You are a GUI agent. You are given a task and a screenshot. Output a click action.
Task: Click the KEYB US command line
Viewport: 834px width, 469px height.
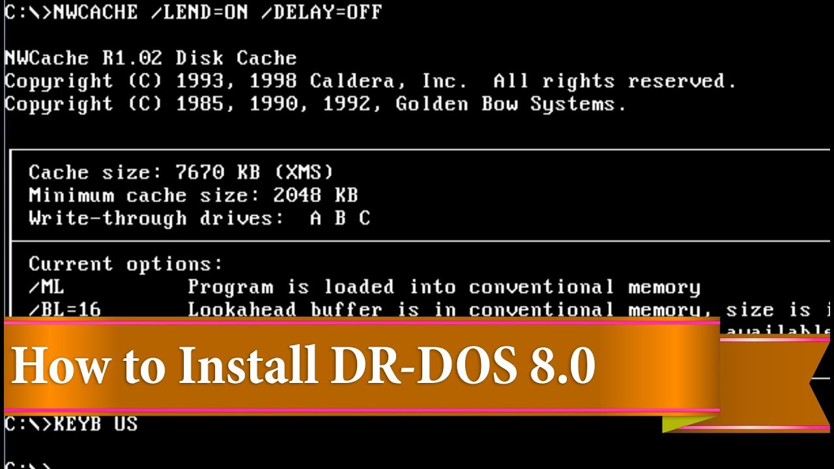click(x=71, y=424)
